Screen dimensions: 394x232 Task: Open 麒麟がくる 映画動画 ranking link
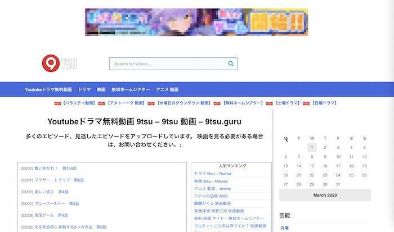[x=212, y=203]
